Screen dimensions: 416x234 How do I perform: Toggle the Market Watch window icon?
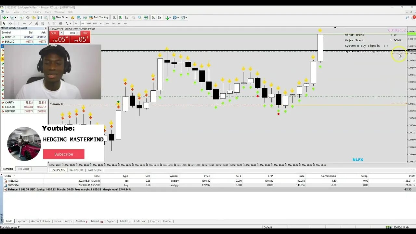[21, 18]
